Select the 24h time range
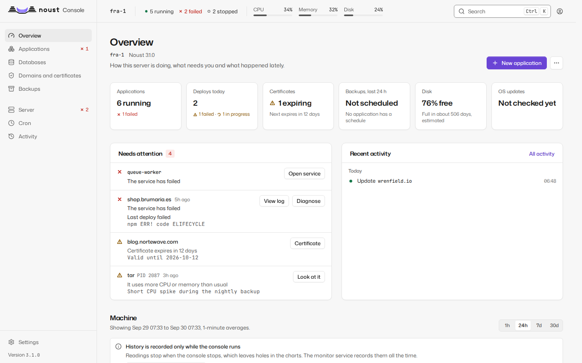The height and width of the screenshot is (363, 582). 523,325
